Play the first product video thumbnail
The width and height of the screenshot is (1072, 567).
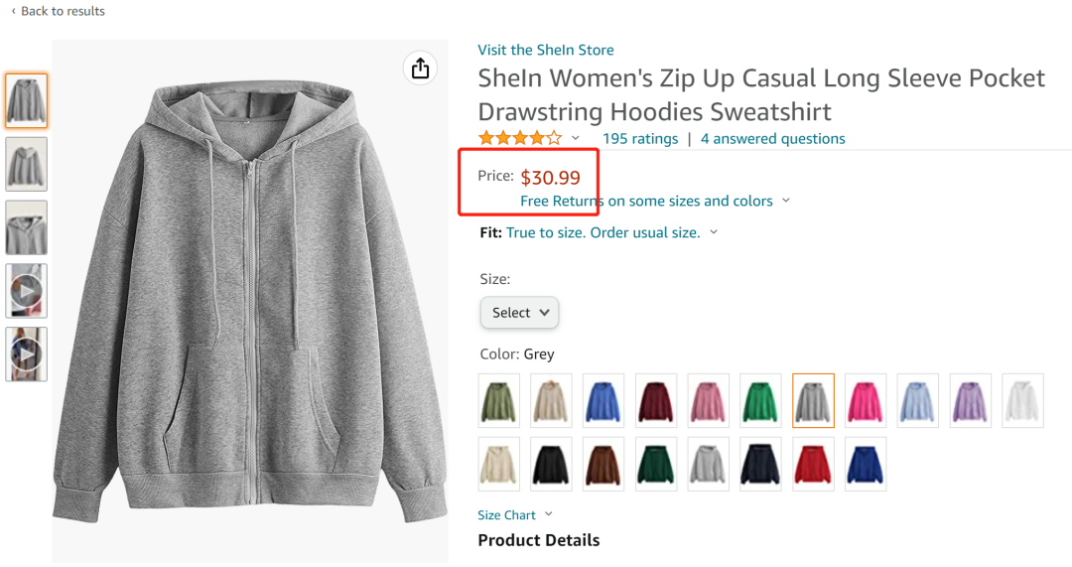[26, 291]
